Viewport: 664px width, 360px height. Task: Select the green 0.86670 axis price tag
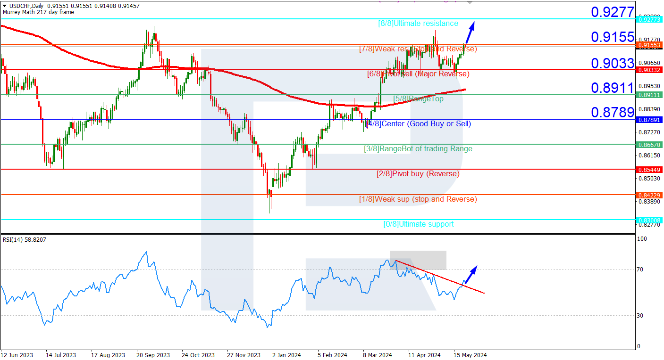tap(649, 145)
